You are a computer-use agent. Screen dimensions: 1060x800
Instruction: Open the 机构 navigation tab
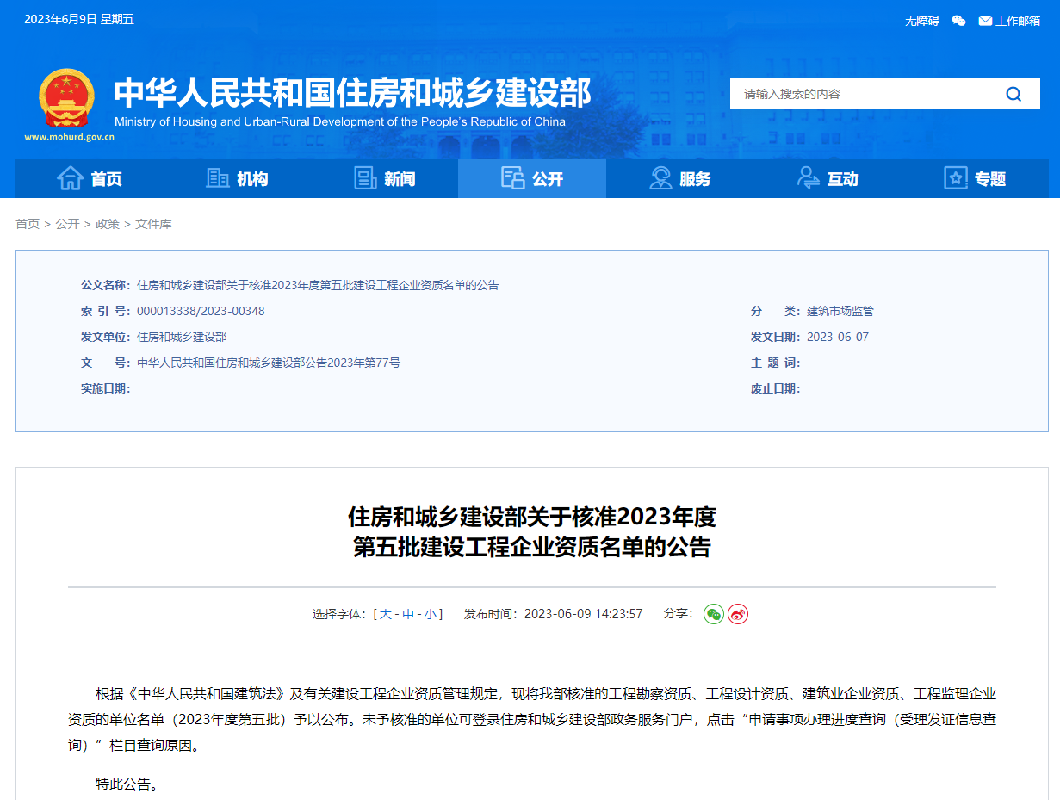[x=237, y=178]
